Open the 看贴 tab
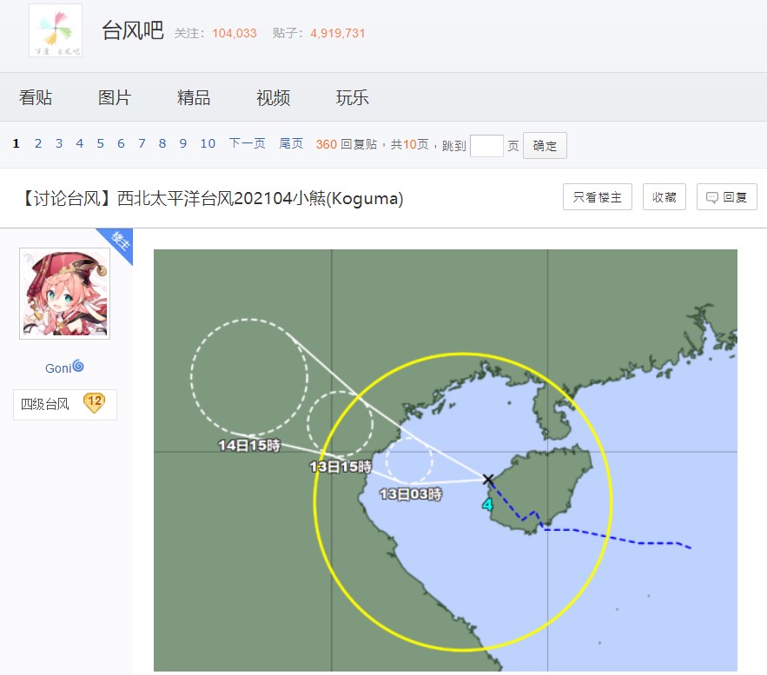This screenshot has width=767, height=675. [36, 97]
